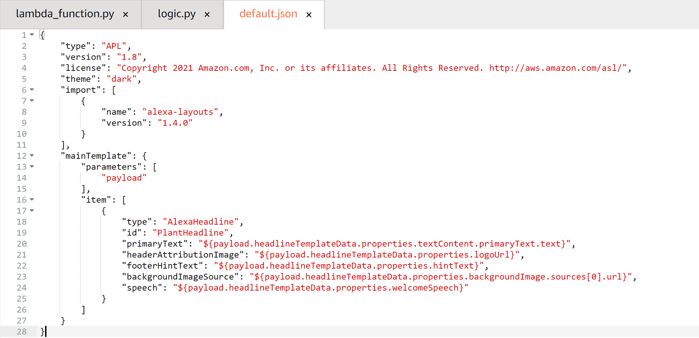Image resolution: width=699 pixels, height=338 pixels.
Task: Collapse the mainTemplate fold arrow on line 12
Action: coord(32,156)
